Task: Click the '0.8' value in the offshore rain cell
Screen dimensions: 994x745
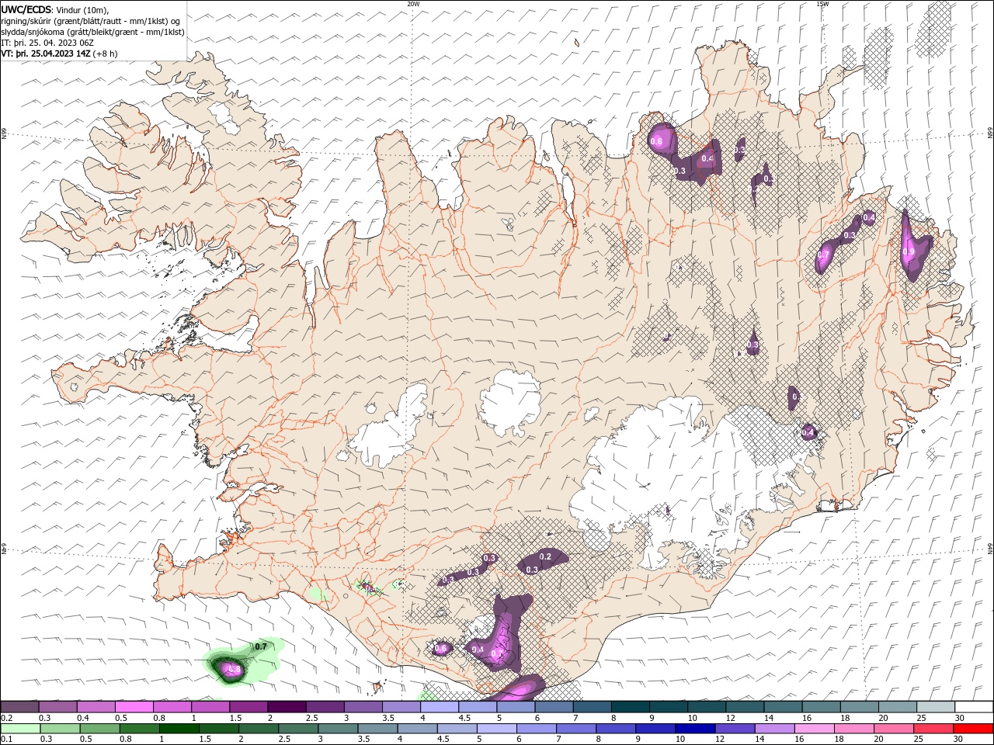Action: [x=234, y=669]
